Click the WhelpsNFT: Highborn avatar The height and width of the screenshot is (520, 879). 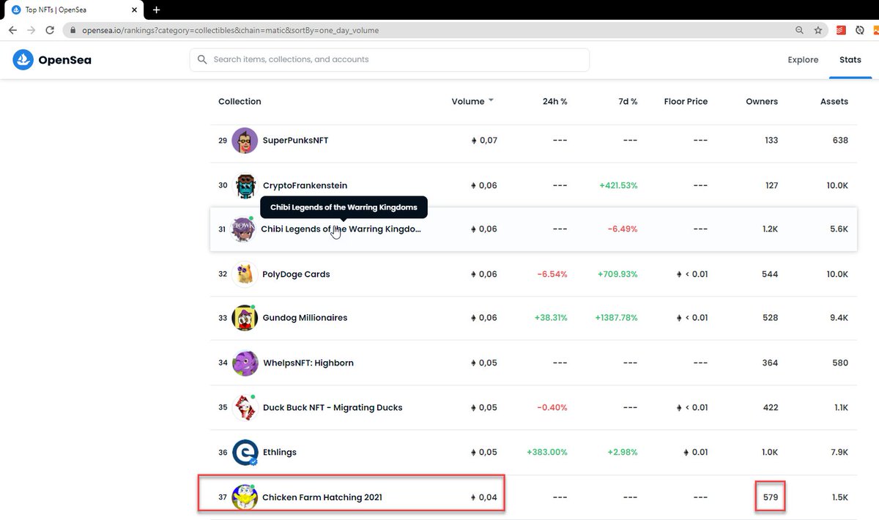coord(245,363)
